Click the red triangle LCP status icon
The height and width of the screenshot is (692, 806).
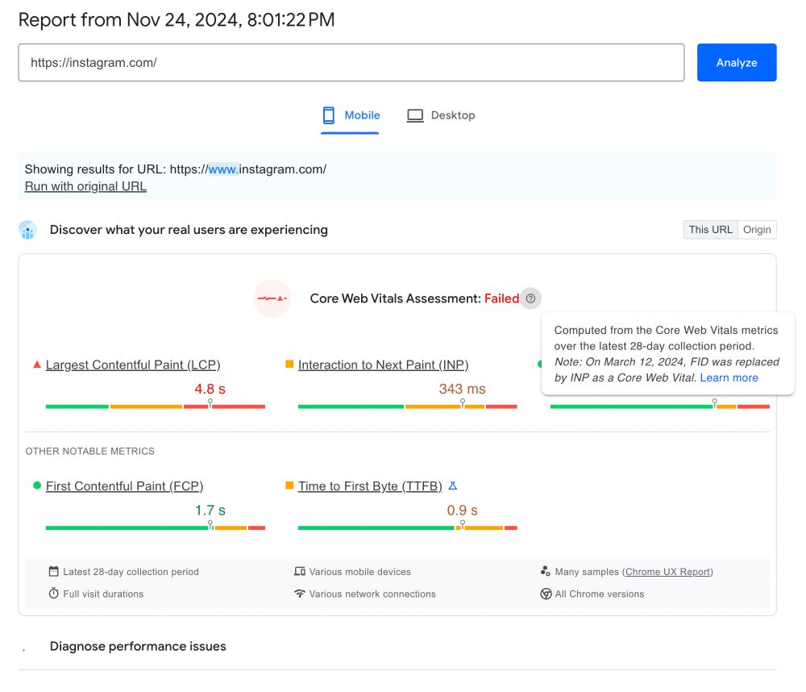click(37, 365)
